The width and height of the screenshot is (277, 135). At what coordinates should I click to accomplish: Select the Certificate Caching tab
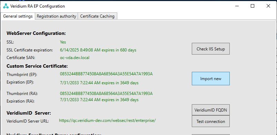97,16
